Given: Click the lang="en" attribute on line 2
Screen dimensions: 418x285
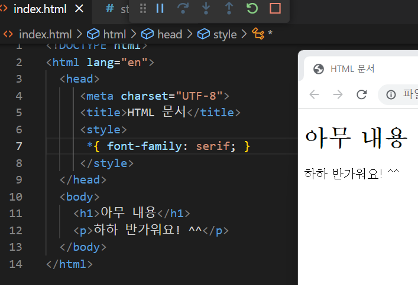Looking at the screenshot, I should [117, 63].
